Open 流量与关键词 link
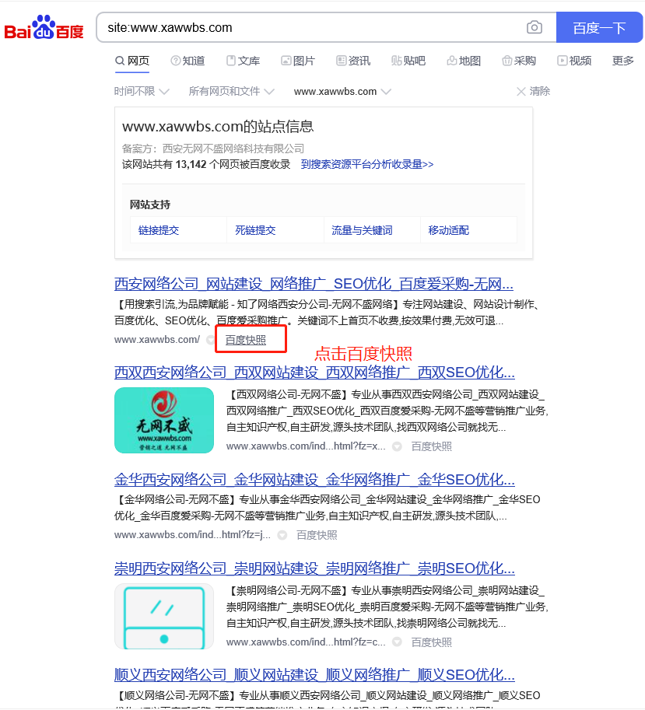Screen dimensions: 645x710 (x=362, y=230)
